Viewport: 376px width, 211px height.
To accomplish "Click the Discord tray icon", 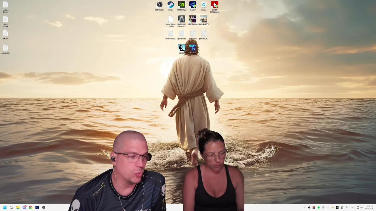I will pyautogui.click(x=328, y=207).
